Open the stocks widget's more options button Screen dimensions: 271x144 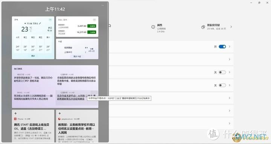tap(94, 20)
